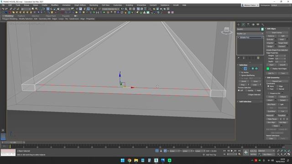This screenshot has height=164, width=292.
Task: Open Chamfer settings box
Action: point(276,43)
